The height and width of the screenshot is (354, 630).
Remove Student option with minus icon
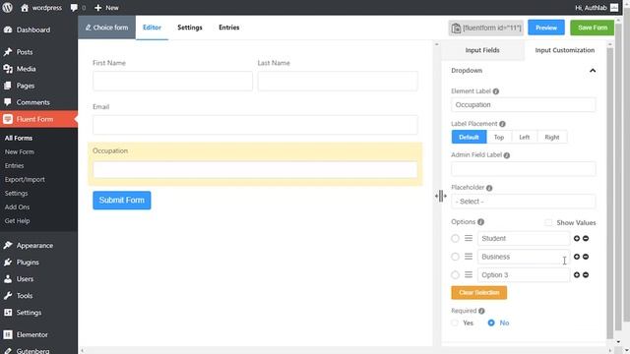pos(586,238)
